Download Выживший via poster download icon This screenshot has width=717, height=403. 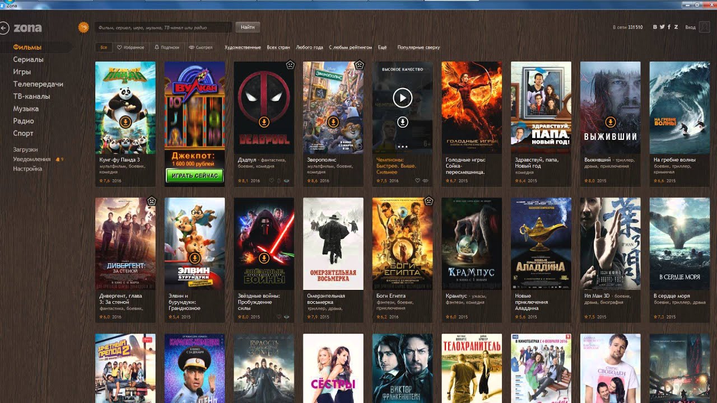pos(611,121)
